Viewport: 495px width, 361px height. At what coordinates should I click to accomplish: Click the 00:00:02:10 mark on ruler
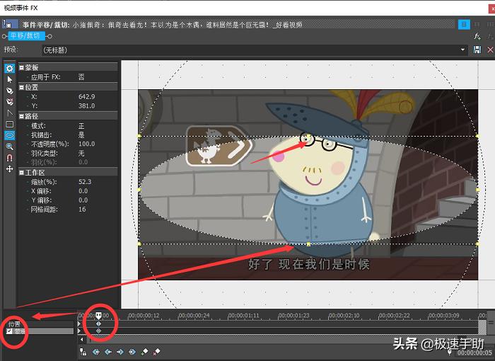pos(344,316)
